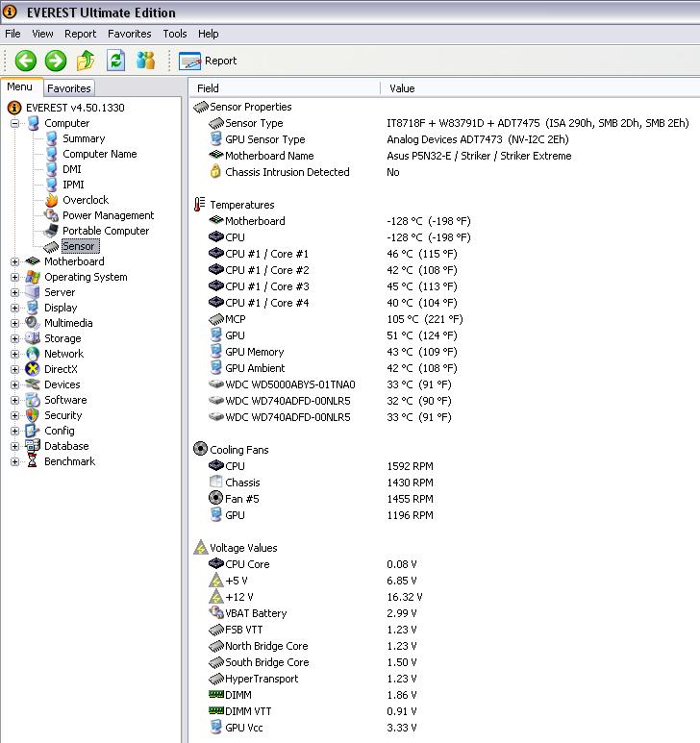Image resolution: width=700 pixels, height=743 pixels.
Task: Expand the Network tree node
Action: pos(15,354)
